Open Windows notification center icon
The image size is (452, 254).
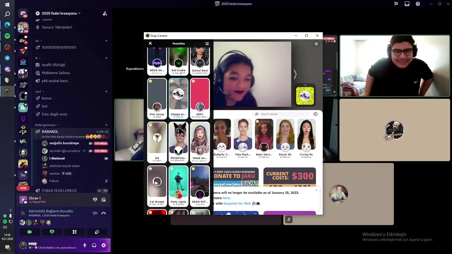tap(7, 247)
